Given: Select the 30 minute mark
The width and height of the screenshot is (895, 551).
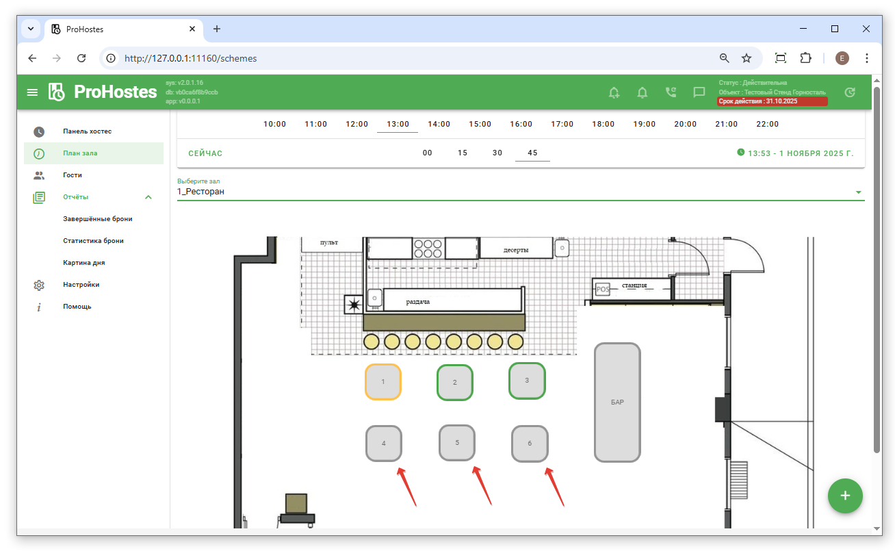Looking at the screenshot, I should tap(497, 153).
